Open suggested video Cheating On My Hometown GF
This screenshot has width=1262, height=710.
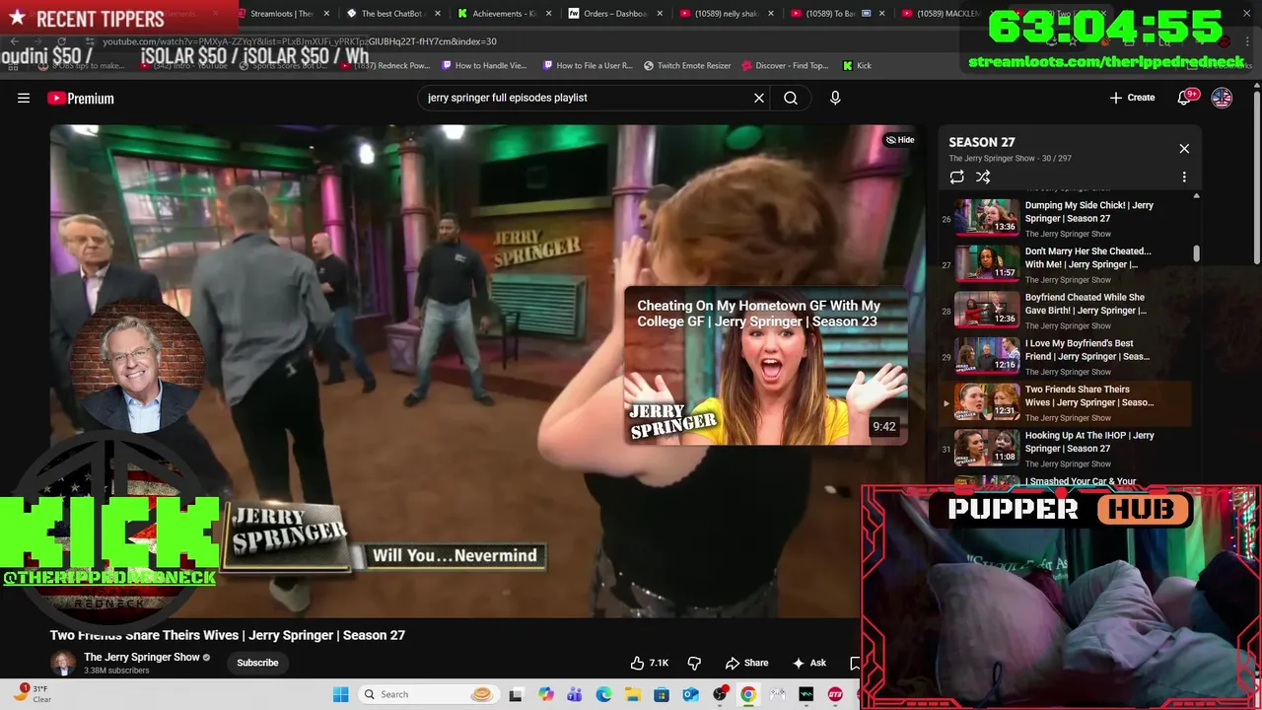click(766, 366)
